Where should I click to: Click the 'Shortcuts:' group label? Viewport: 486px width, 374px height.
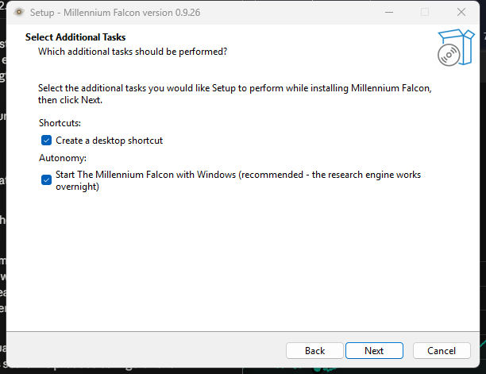(60, 123)
